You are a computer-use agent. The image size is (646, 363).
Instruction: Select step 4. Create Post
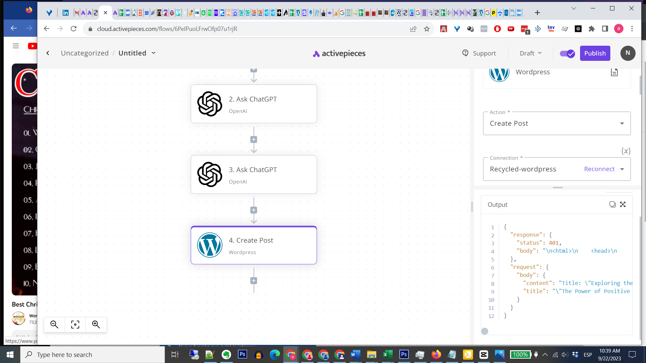254,245
